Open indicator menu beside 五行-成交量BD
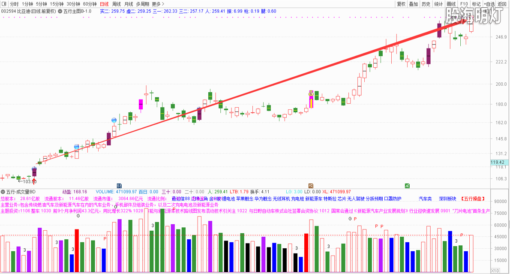Screen dimensions: 510x274 click(x=3, y=192)
